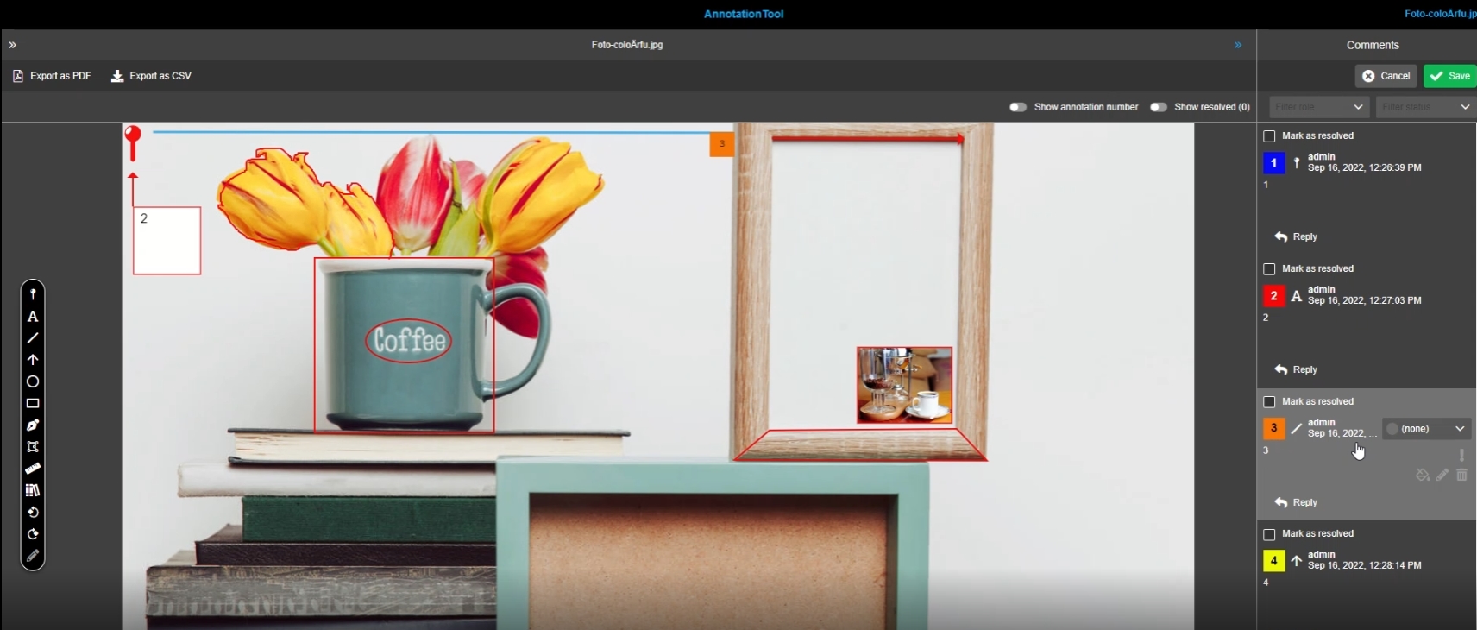This screenshot has width=1477, height=630.
Task: Click the coffee photo thumbnail in frame
Action: coord(904,385)
